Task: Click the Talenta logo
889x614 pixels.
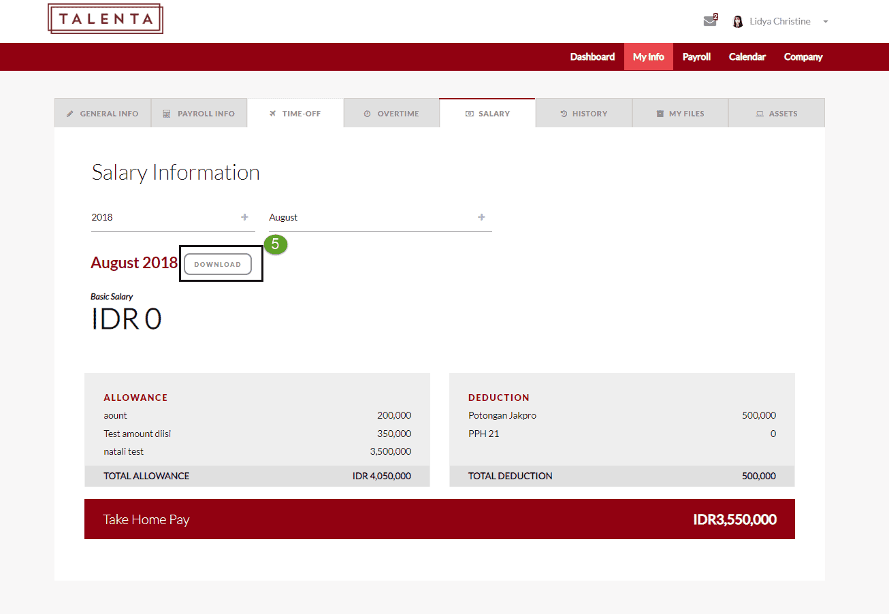Action: [x=106, y=19]
